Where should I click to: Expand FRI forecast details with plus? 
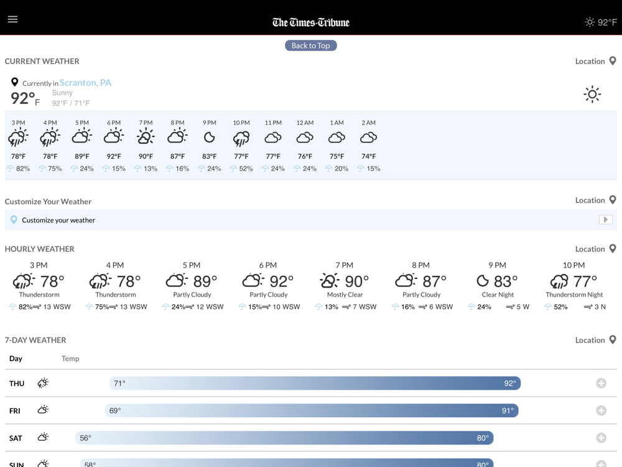(x=601, y=410)
